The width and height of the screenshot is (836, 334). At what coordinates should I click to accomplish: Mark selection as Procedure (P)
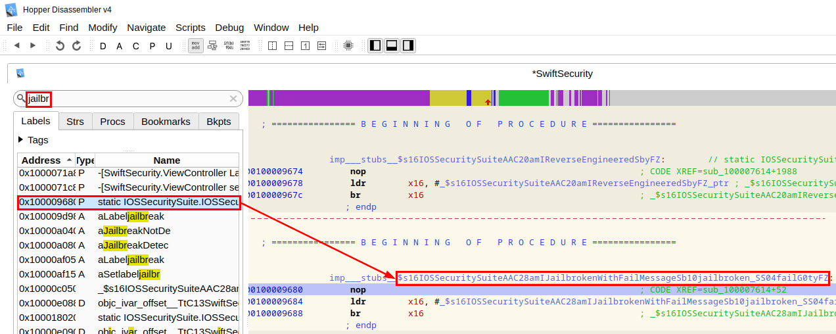click(x=152, y=46)
